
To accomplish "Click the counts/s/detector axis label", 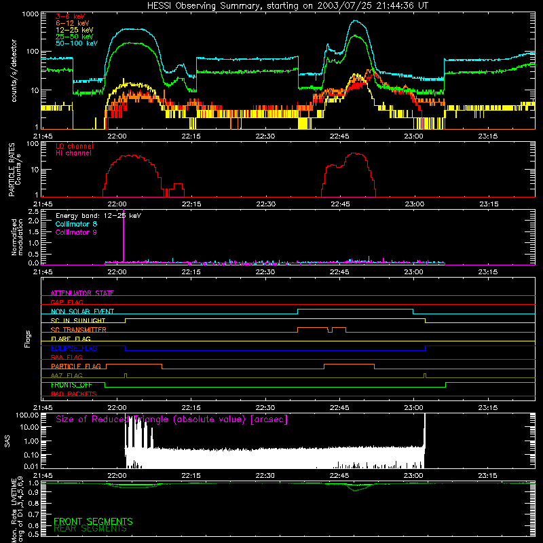I will point(14,71).
